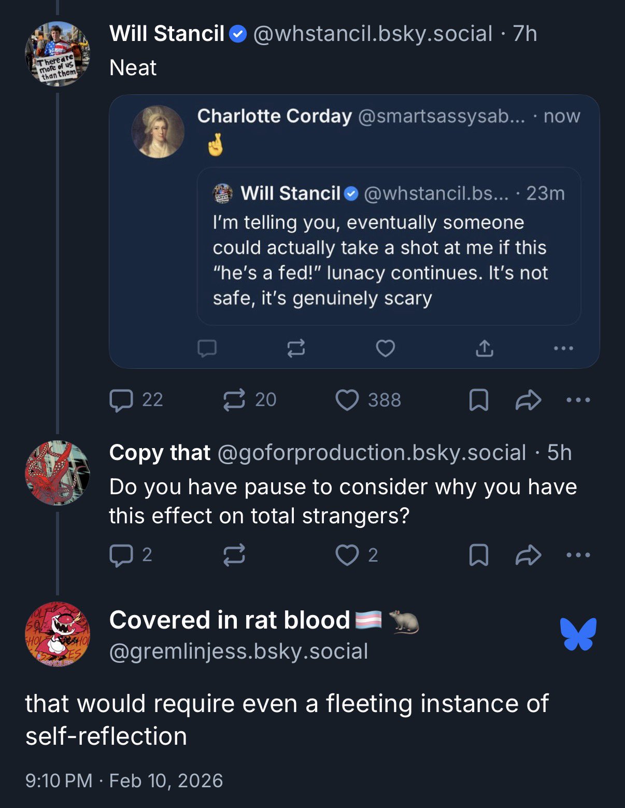Bookmark the Copy that reply

(478, 555)
